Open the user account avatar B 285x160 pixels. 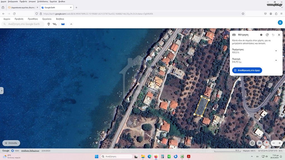280,22
